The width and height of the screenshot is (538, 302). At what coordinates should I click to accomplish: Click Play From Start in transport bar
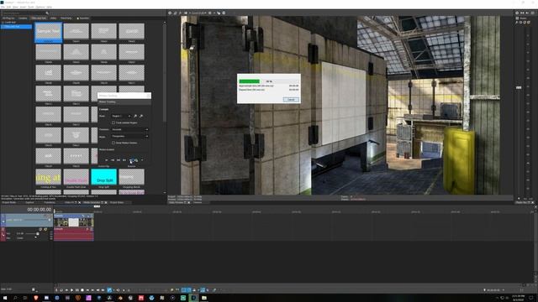pyautogui.click(x=66, y=290)
